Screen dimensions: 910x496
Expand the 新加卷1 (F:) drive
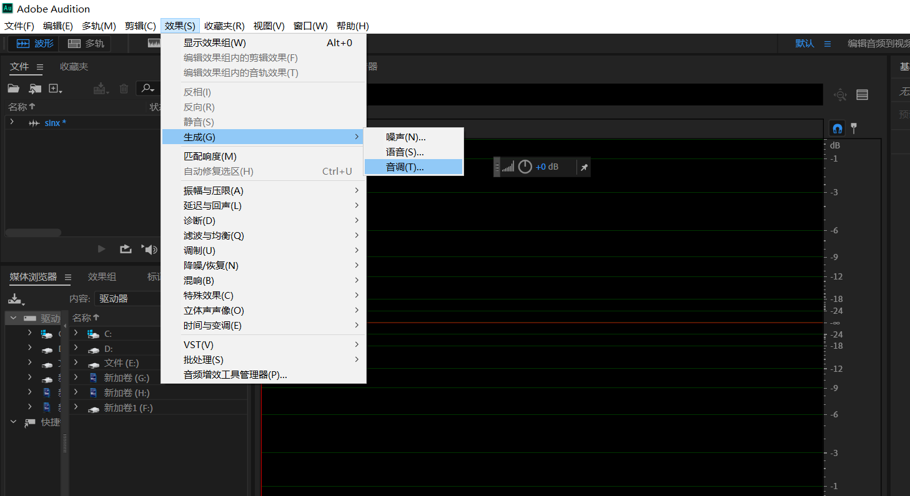click(76, 407)
